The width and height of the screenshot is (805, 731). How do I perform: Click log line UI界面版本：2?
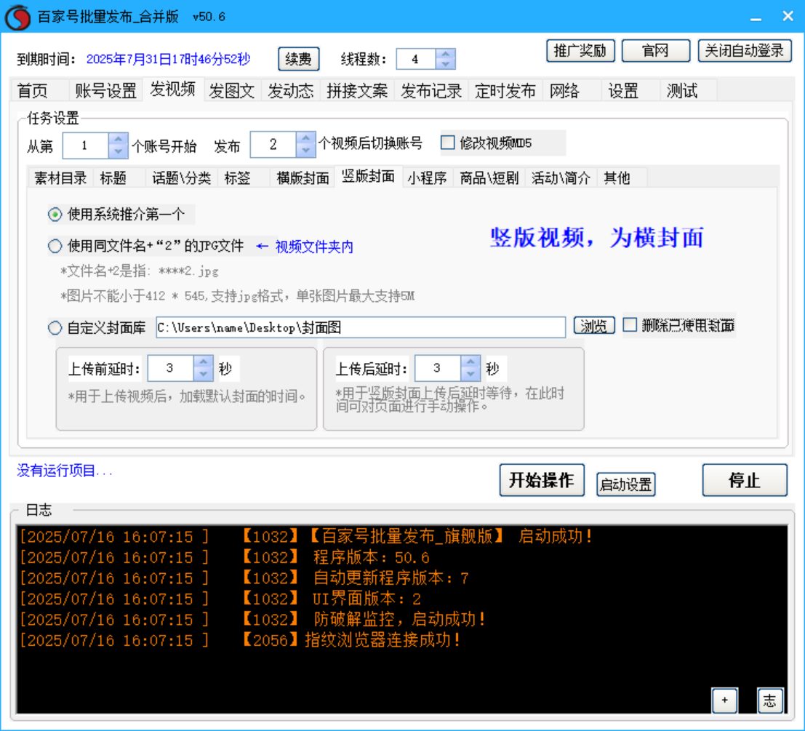[x=367, y=599]
